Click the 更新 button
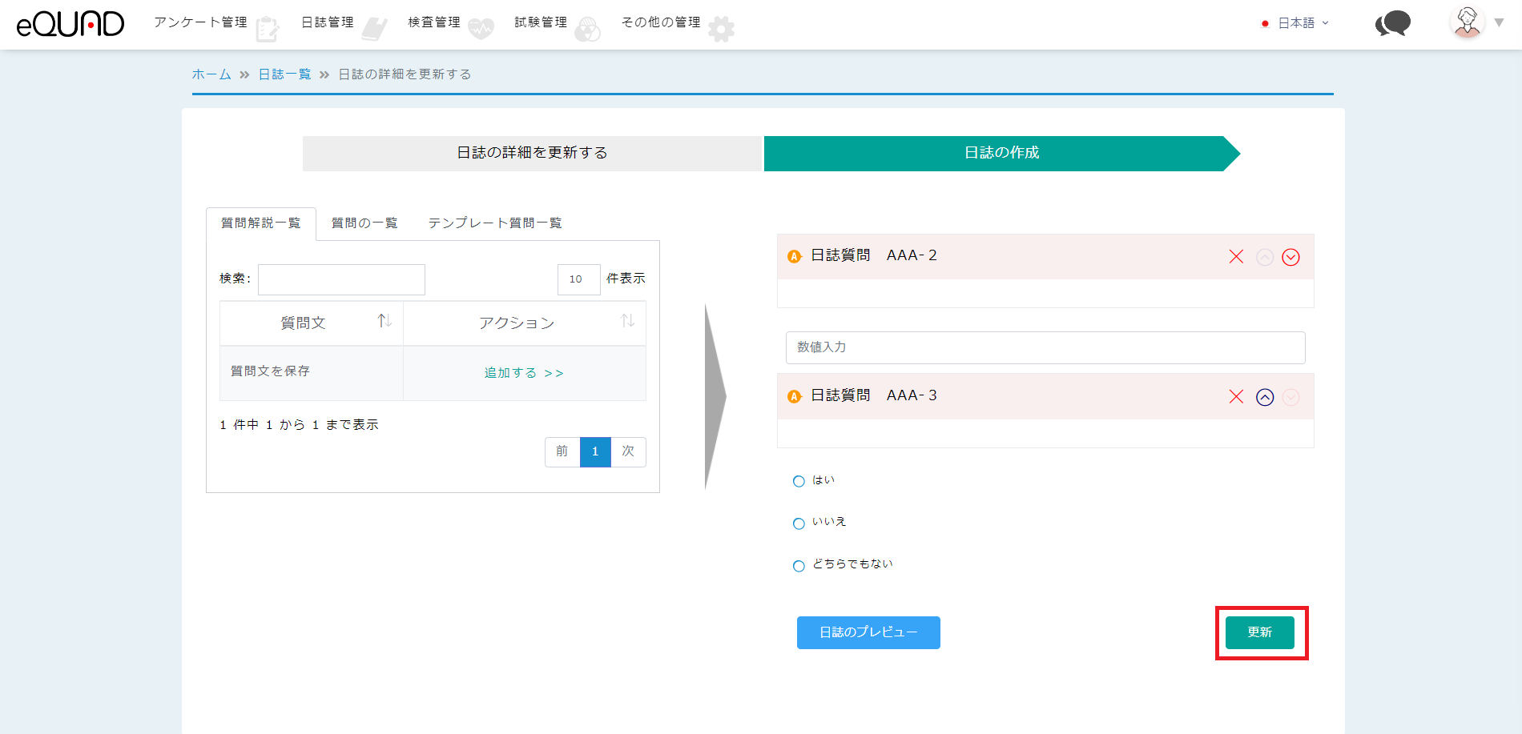 pos(1259,632)
